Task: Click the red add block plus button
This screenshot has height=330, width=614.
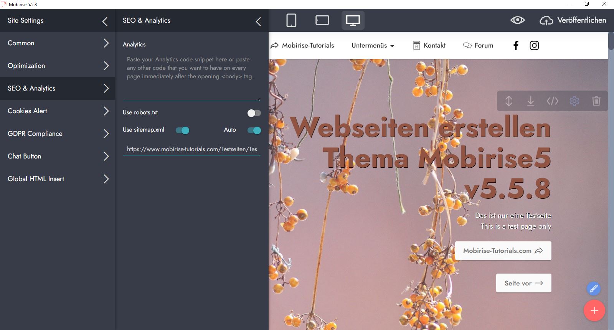Action: tap(594, 310)
